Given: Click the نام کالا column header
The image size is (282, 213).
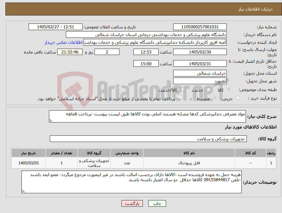Looking at the screenshot, I should point(189,153).
